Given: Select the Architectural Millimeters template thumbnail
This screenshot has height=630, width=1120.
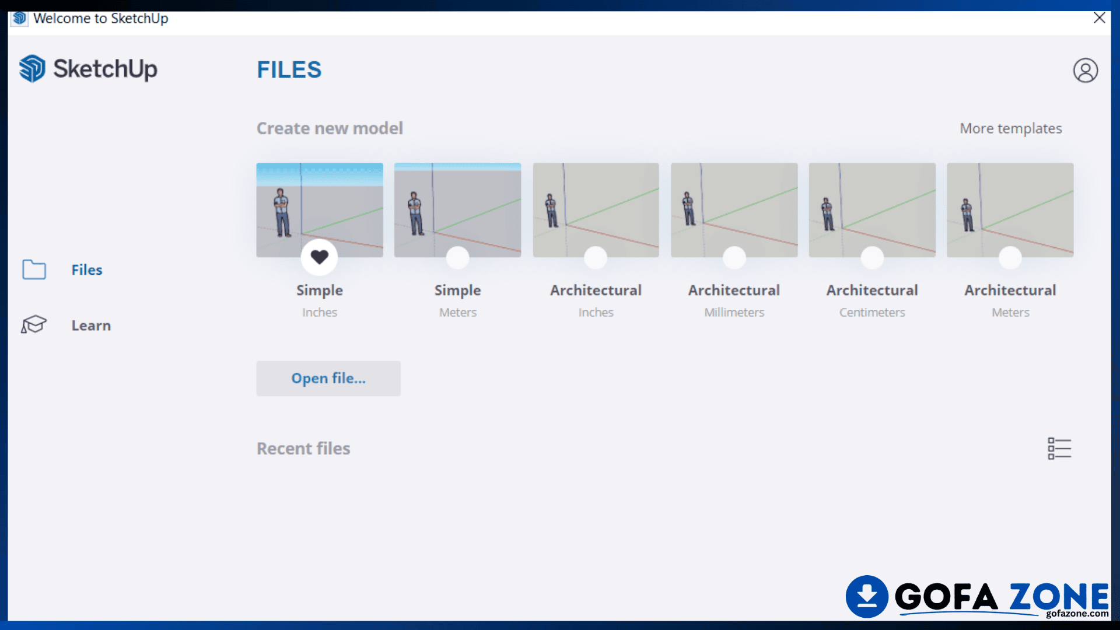Looking at the screenshot, I should 734,210.
